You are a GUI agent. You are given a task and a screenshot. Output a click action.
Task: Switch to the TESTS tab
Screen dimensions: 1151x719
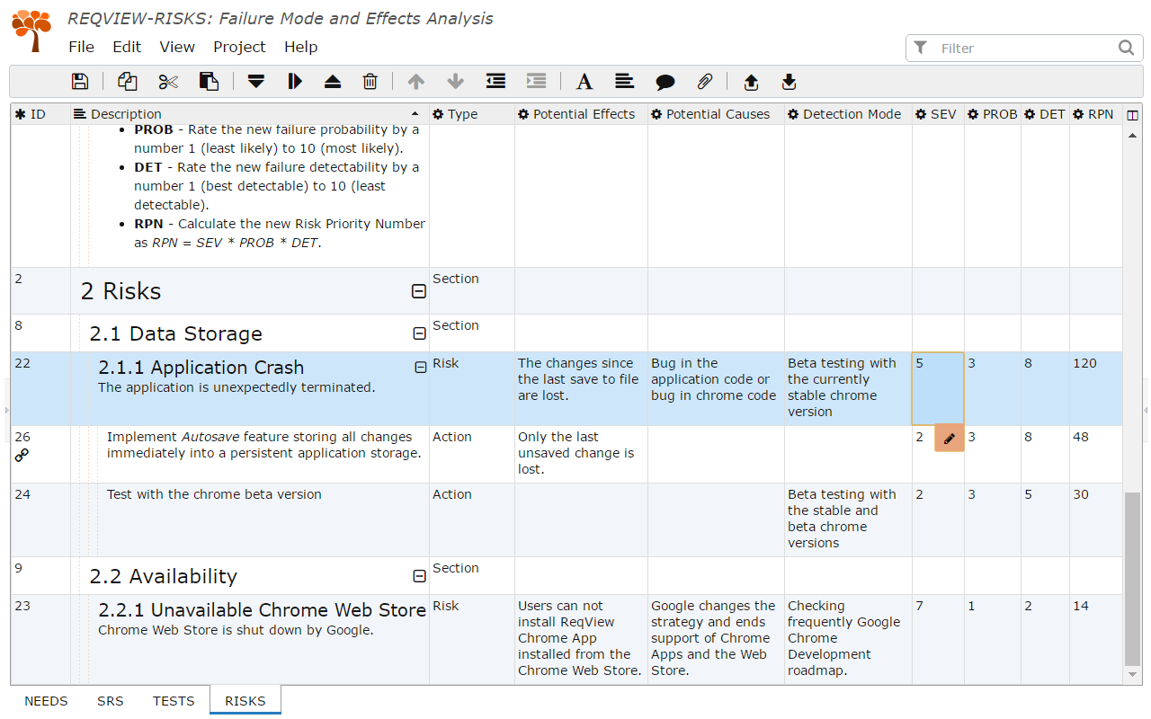coord(174,701)
